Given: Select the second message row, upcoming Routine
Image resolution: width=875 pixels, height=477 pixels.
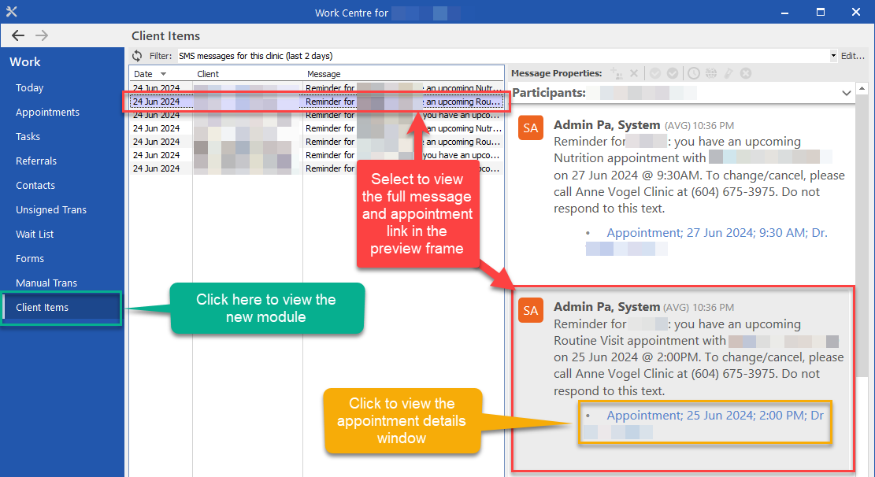Looking at the screenshot, I should 315,102.
